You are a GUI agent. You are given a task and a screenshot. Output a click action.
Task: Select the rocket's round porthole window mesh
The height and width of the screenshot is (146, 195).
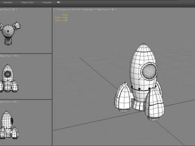(x=149, y=71)
